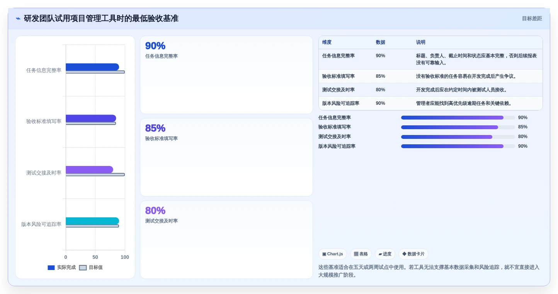The height and width of the screenshot is (294, 558).
Task: Click the 任务信息完整率 chart axis label
Action: (44, 70)
